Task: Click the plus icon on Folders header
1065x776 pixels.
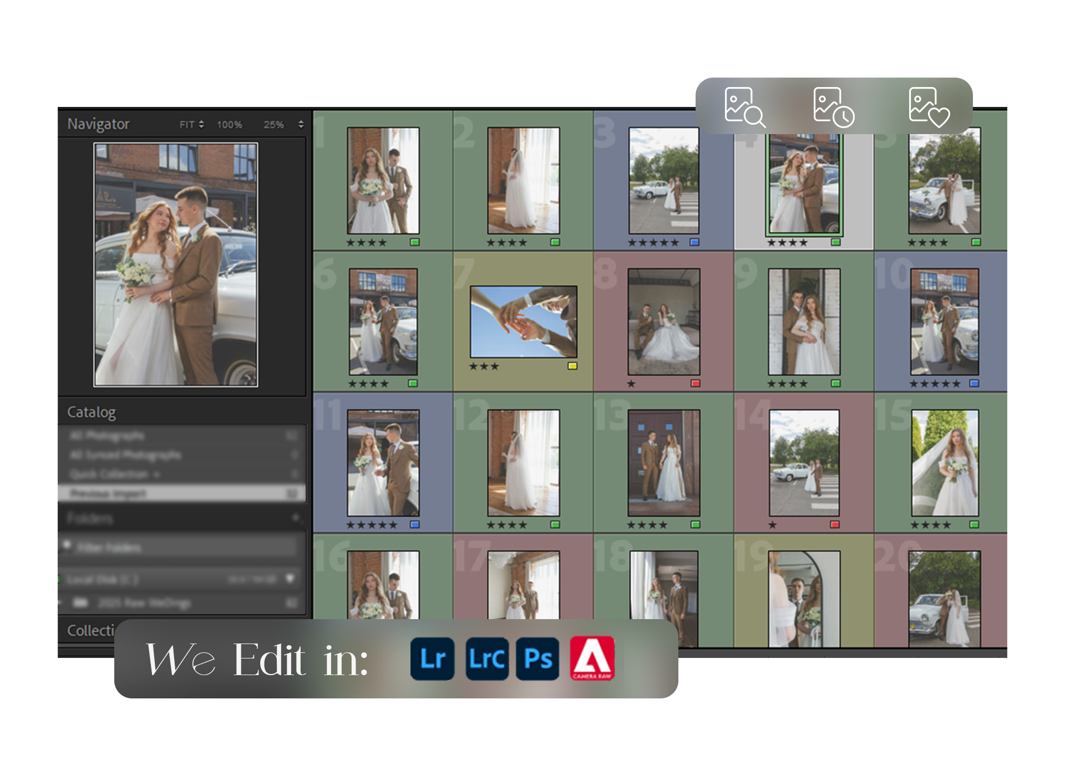Action: click(296, 518)
